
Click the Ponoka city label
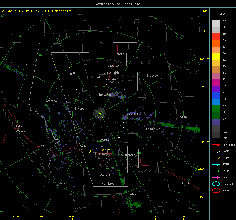[x=120, y=54]
